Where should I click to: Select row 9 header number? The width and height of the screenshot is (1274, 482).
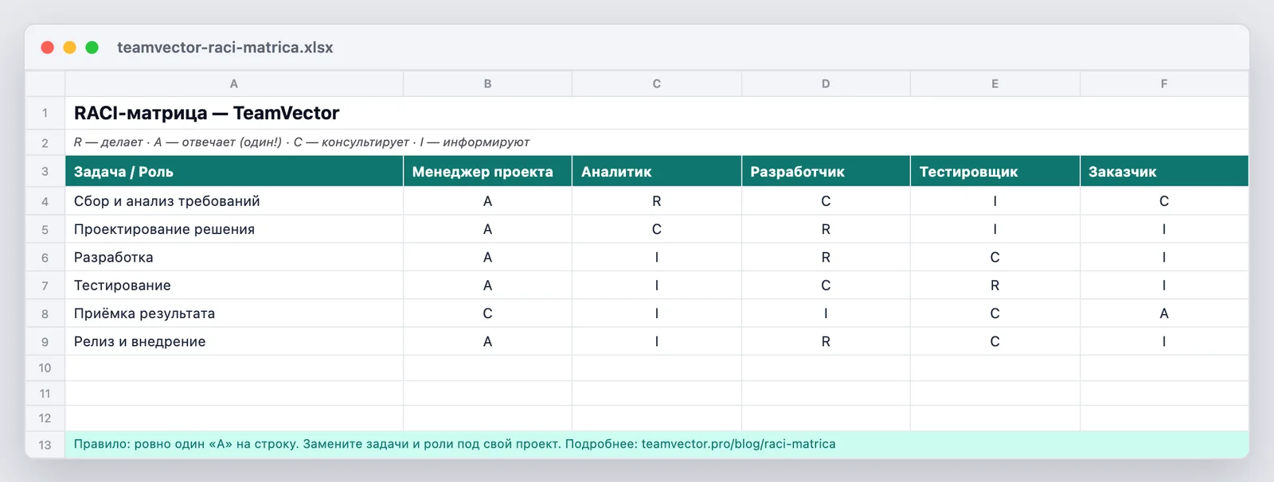coord(45,341)
